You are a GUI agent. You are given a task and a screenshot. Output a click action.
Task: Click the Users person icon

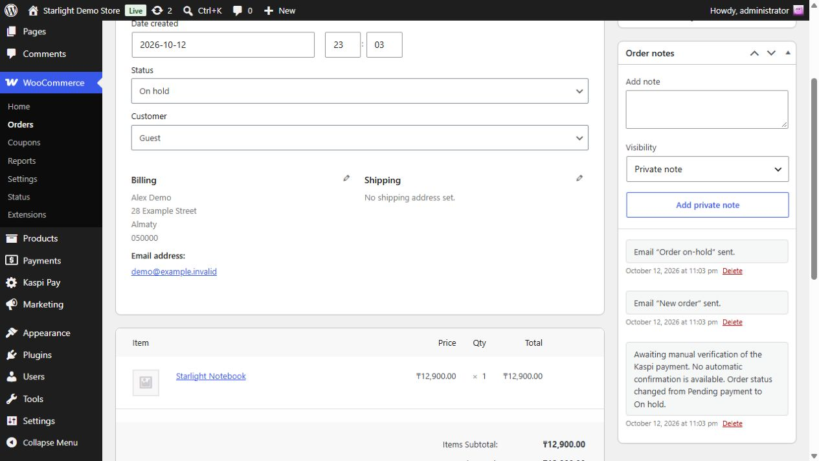click(12, 376)
